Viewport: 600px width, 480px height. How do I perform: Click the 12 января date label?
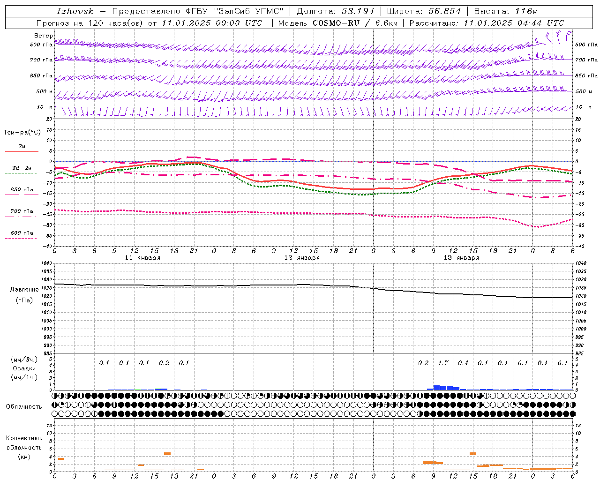click(302, 258)
